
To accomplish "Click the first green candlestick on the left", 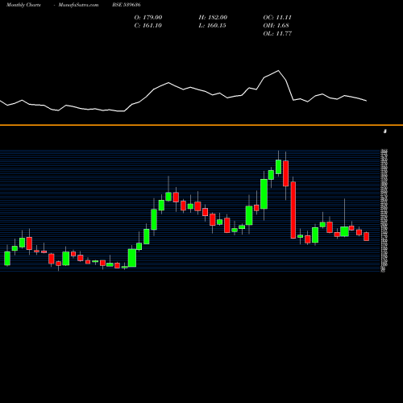I will pos(7,258).
